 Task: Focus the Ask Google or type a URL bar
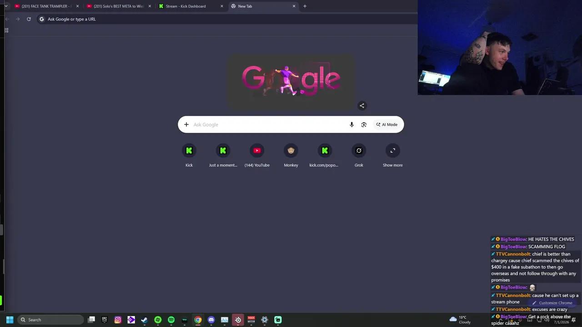(x=227, y=19)
